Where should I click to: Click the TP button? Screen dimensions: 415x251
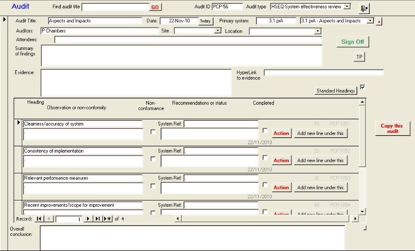[359, 57]
